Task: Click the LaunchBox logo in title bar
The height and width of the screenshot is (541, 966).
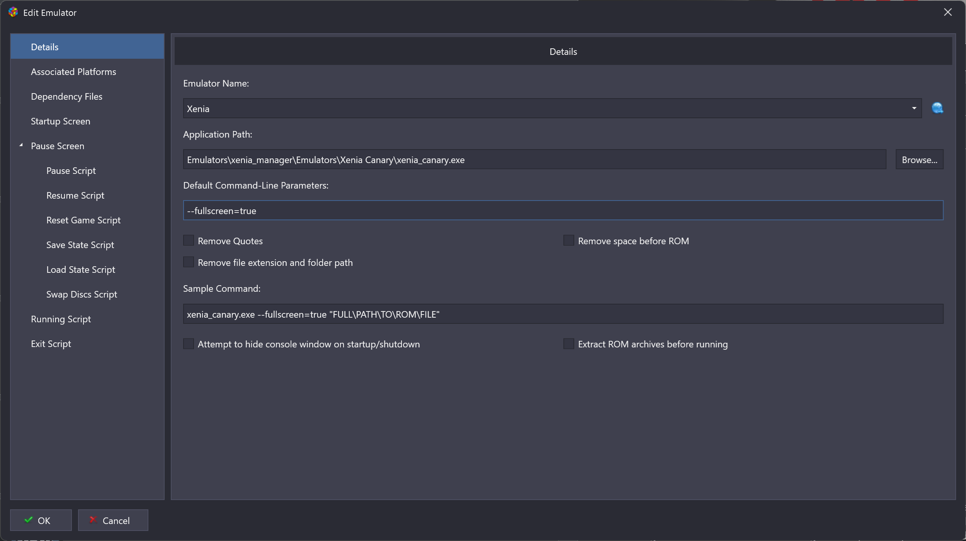Action: (13, 12)
